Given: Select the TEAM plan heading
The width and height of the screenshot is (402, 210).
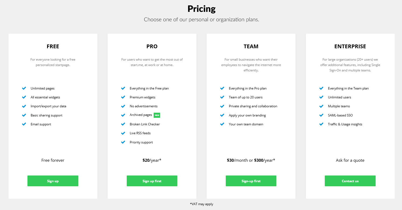Looking at the screenshot, I should coord(251,46).
